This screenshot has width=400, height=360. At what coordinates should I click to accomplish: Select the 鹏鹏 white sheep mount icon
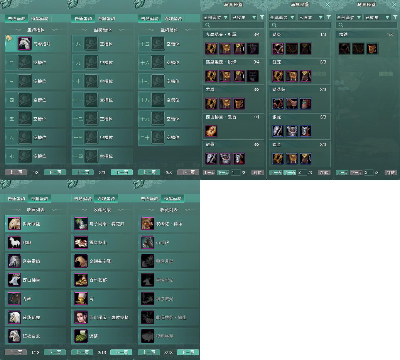tap(14, 242)
